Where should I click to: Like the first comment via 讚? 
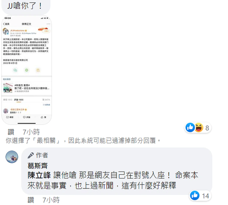point(11,132)
